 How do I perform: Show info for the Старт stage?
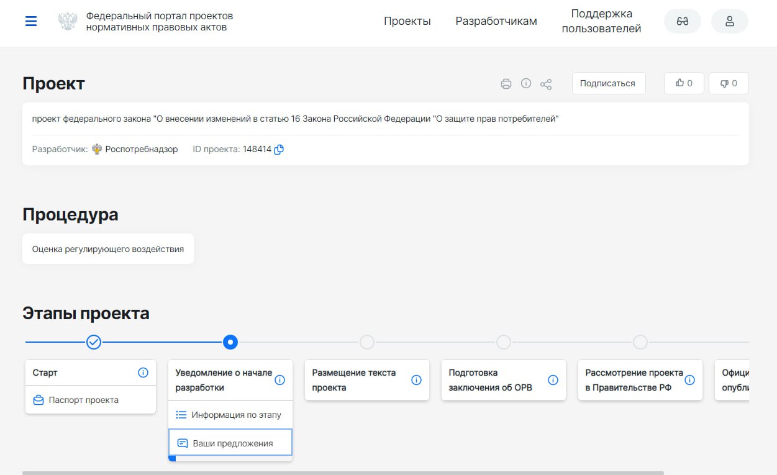[x=143, y=373]
